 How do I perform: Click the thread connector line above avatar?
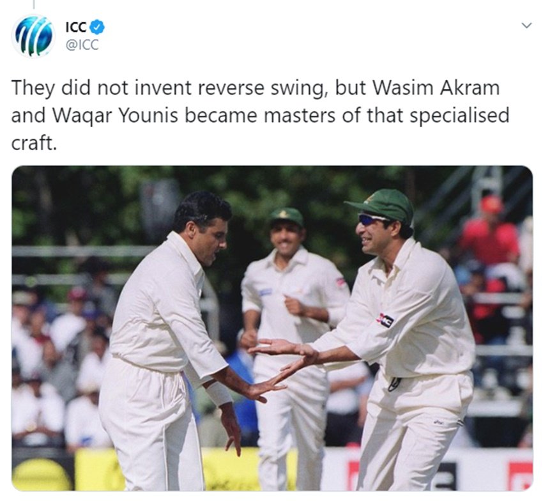[x=34, y=4]
